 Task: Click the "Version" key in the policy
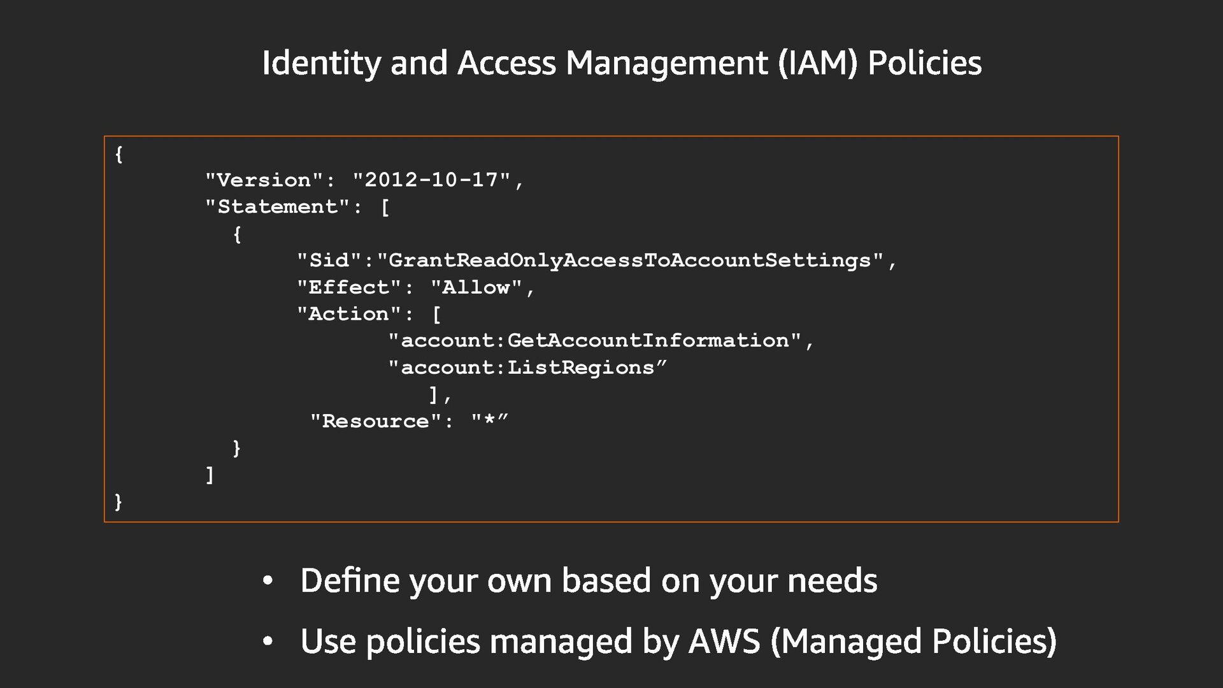coord(264,180)
